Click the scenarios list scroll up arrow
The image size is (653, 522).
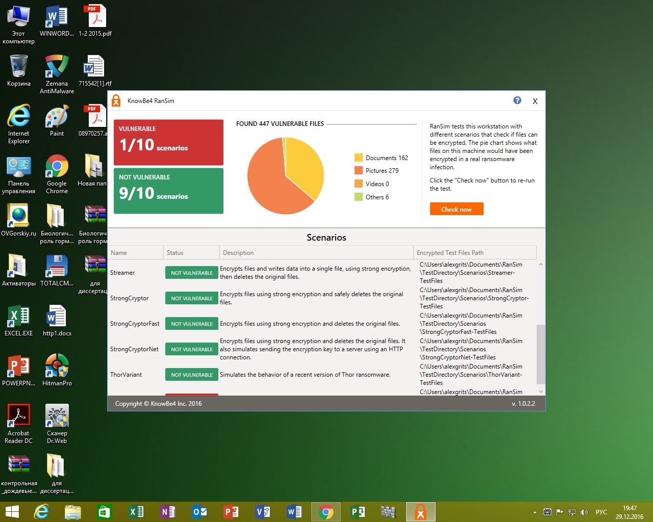(541, 265)
